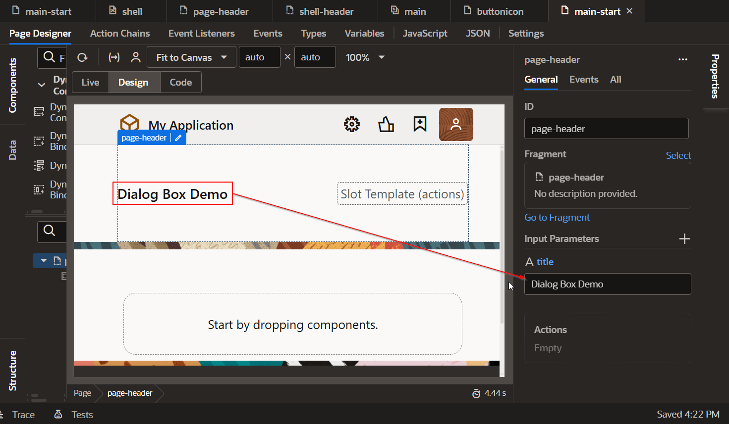Screen dimensions: 729x424
Task: Toggle the Components side panel
Action: (x=12, y=85)
